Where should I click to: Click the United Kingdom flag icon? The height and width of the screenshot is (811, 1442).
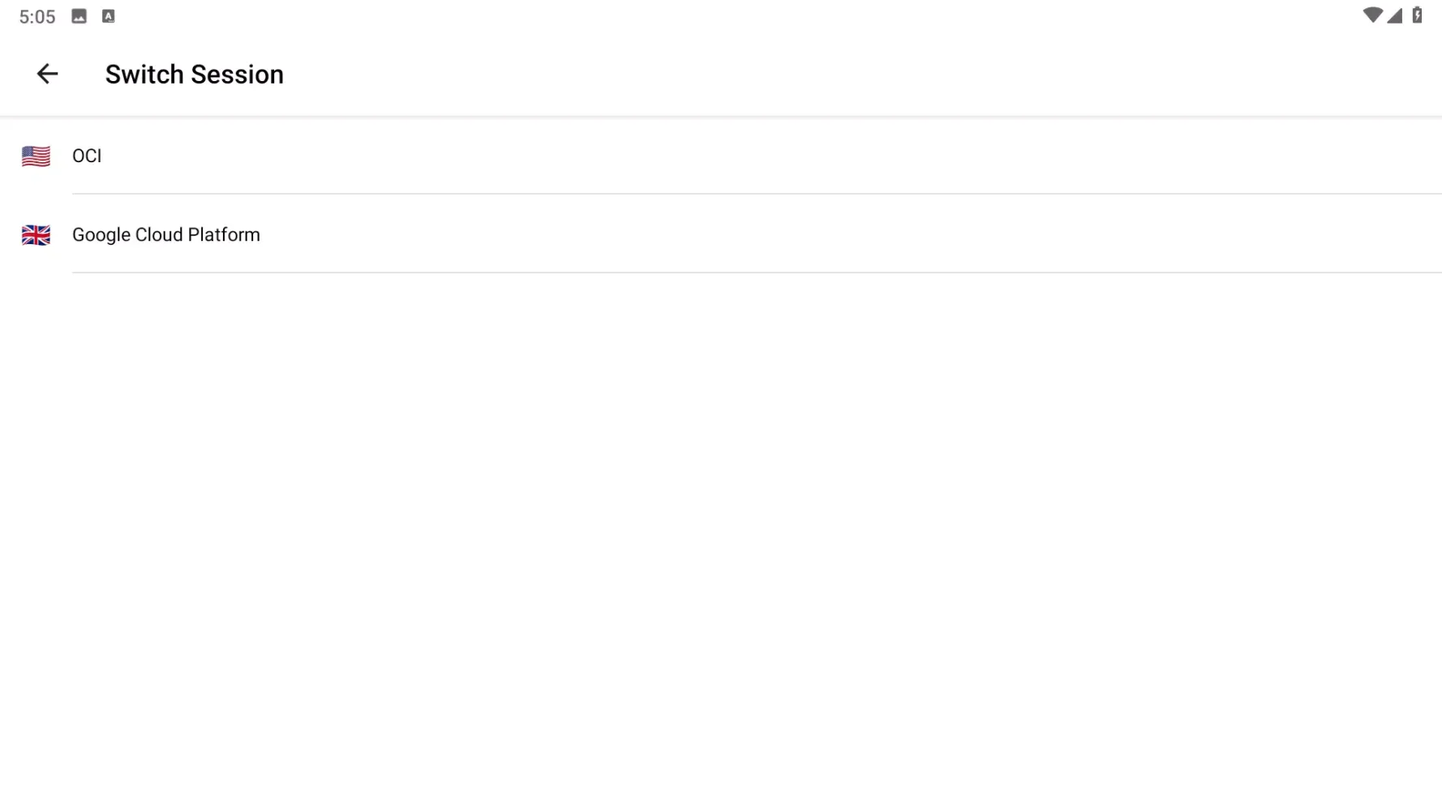click(36, 235)
